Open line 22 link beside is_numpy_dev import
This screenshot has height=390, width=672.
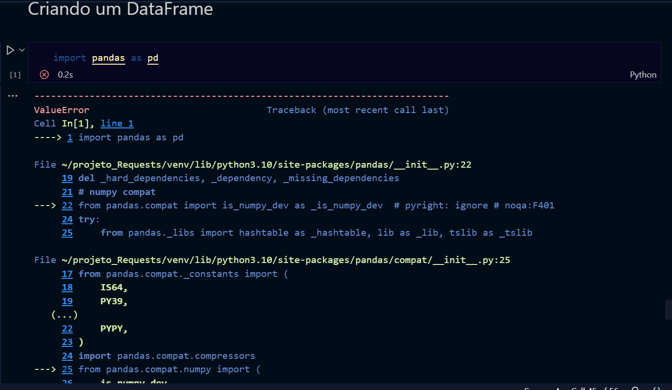[67, 206]
